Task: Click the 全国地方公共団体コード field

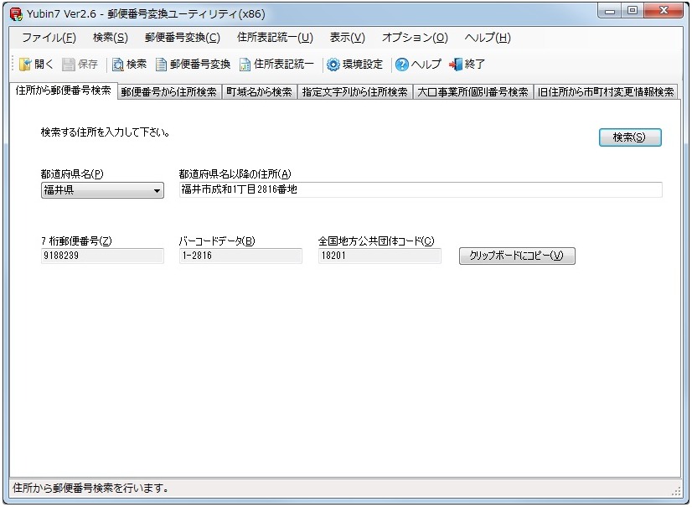Action: click(x=379, y=256)
